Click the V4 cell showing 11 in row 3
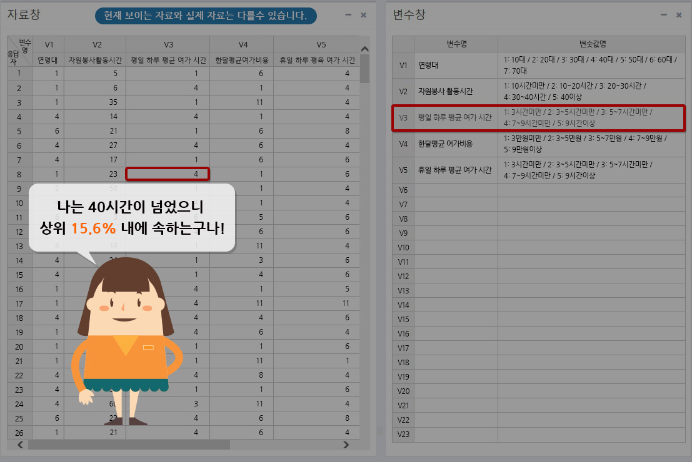 point(242,102)
